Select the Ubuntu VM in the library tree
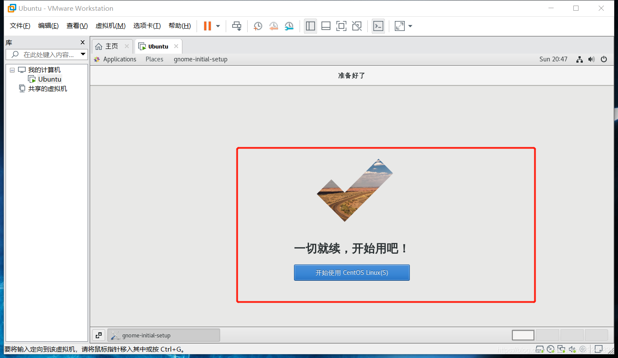The image size is (618, 358). (x=50, y=79)
